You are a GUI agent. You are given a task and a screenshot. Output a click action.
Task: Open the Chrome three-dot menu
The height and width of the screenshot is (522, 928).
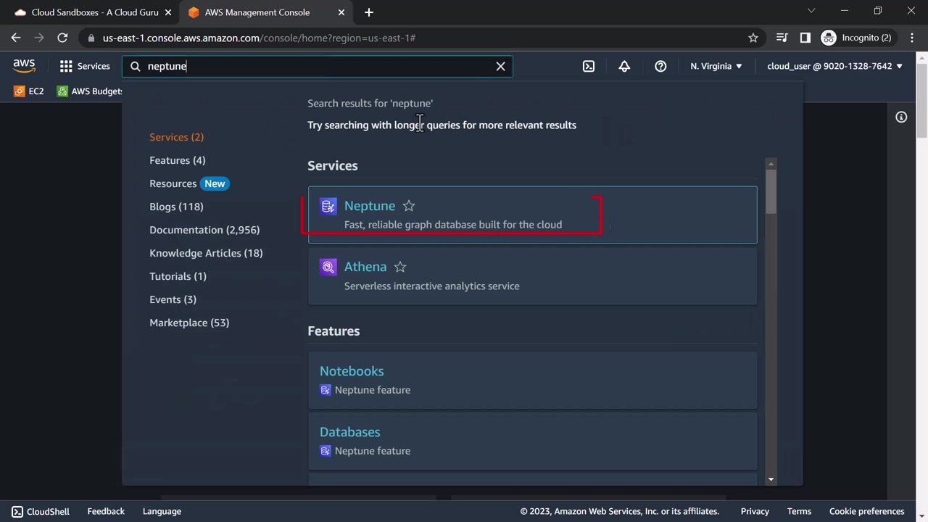[x=911, y=38]
